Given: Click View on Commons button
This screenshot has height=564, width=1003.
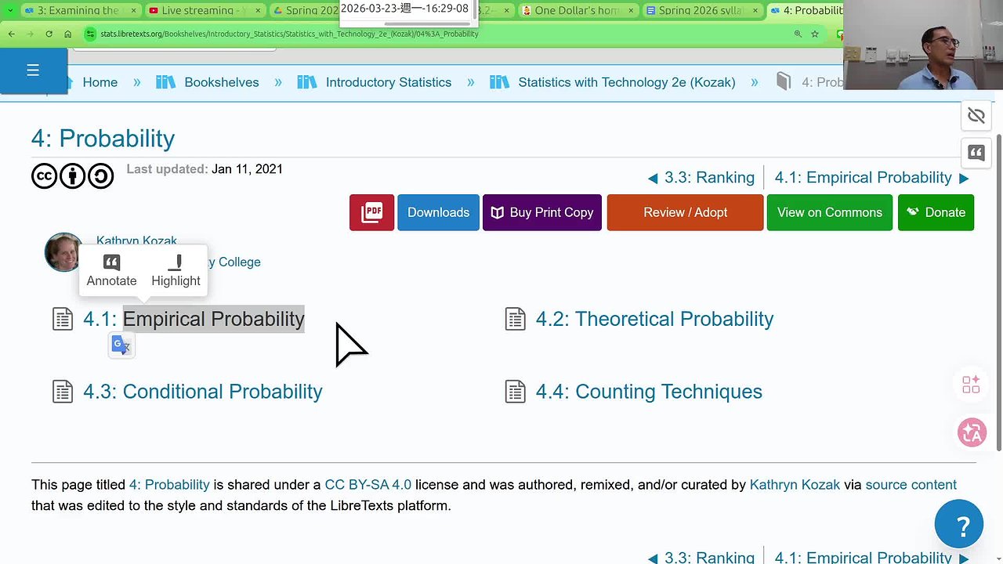Looking at the screenshot, I should coord(830,212).
